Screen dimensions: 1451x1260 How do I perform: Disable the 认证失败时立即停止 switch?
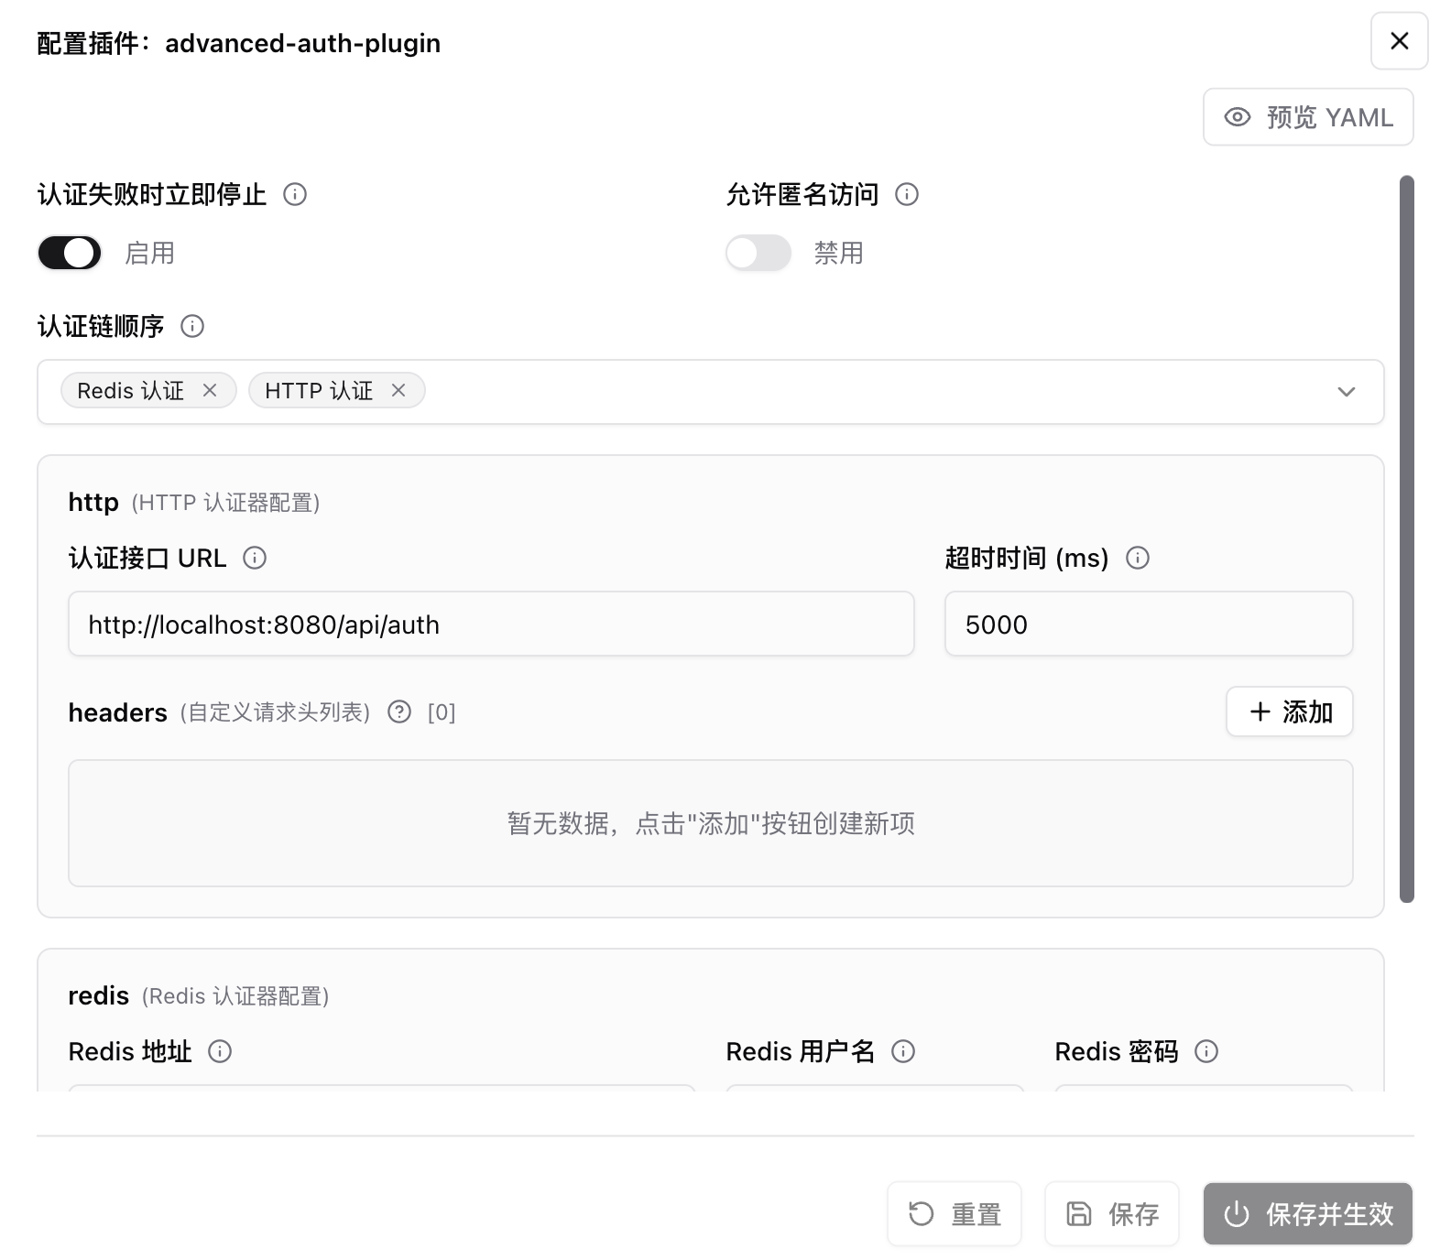click(70, 253)
